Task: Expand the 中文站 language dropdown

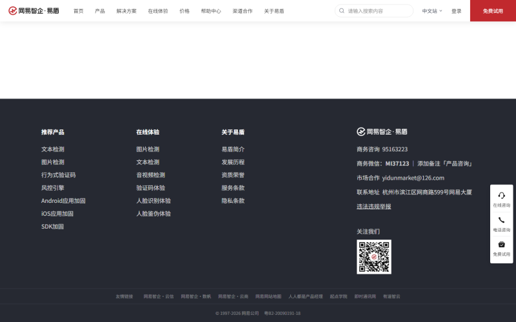Action: click(432, 11)
